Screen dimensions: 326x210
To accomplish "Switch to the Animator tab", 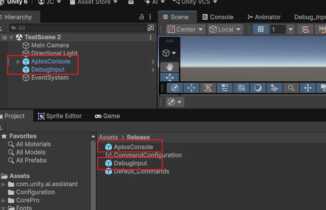I will 264,17.
